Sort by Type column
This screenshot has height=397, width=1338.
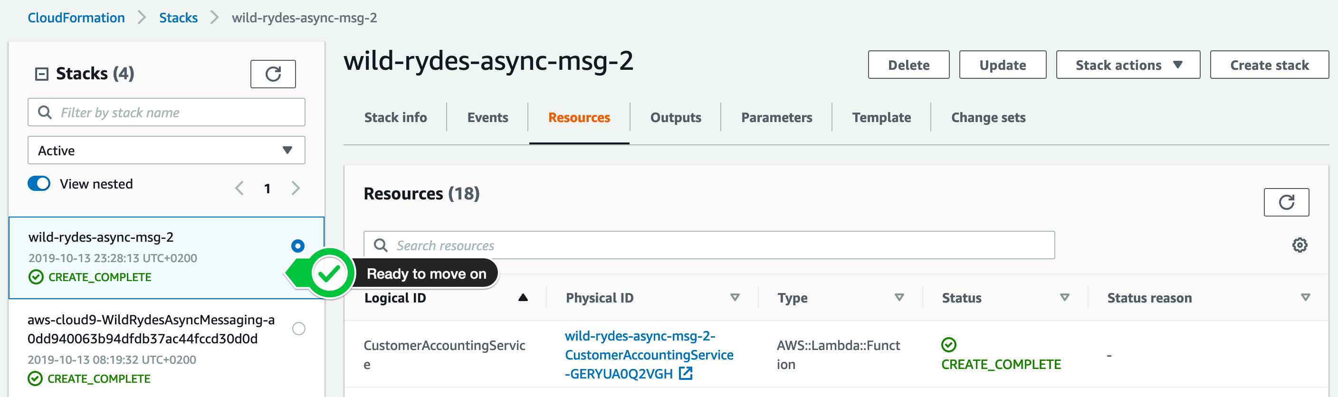pos(899,297)
